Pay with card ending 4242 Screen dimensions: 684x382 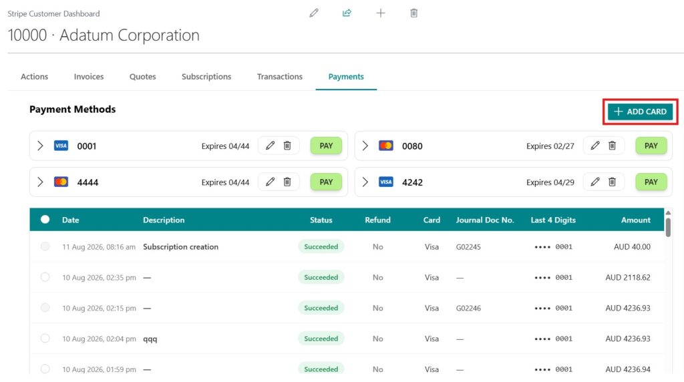pyautogui.click(x=651, y=182)
